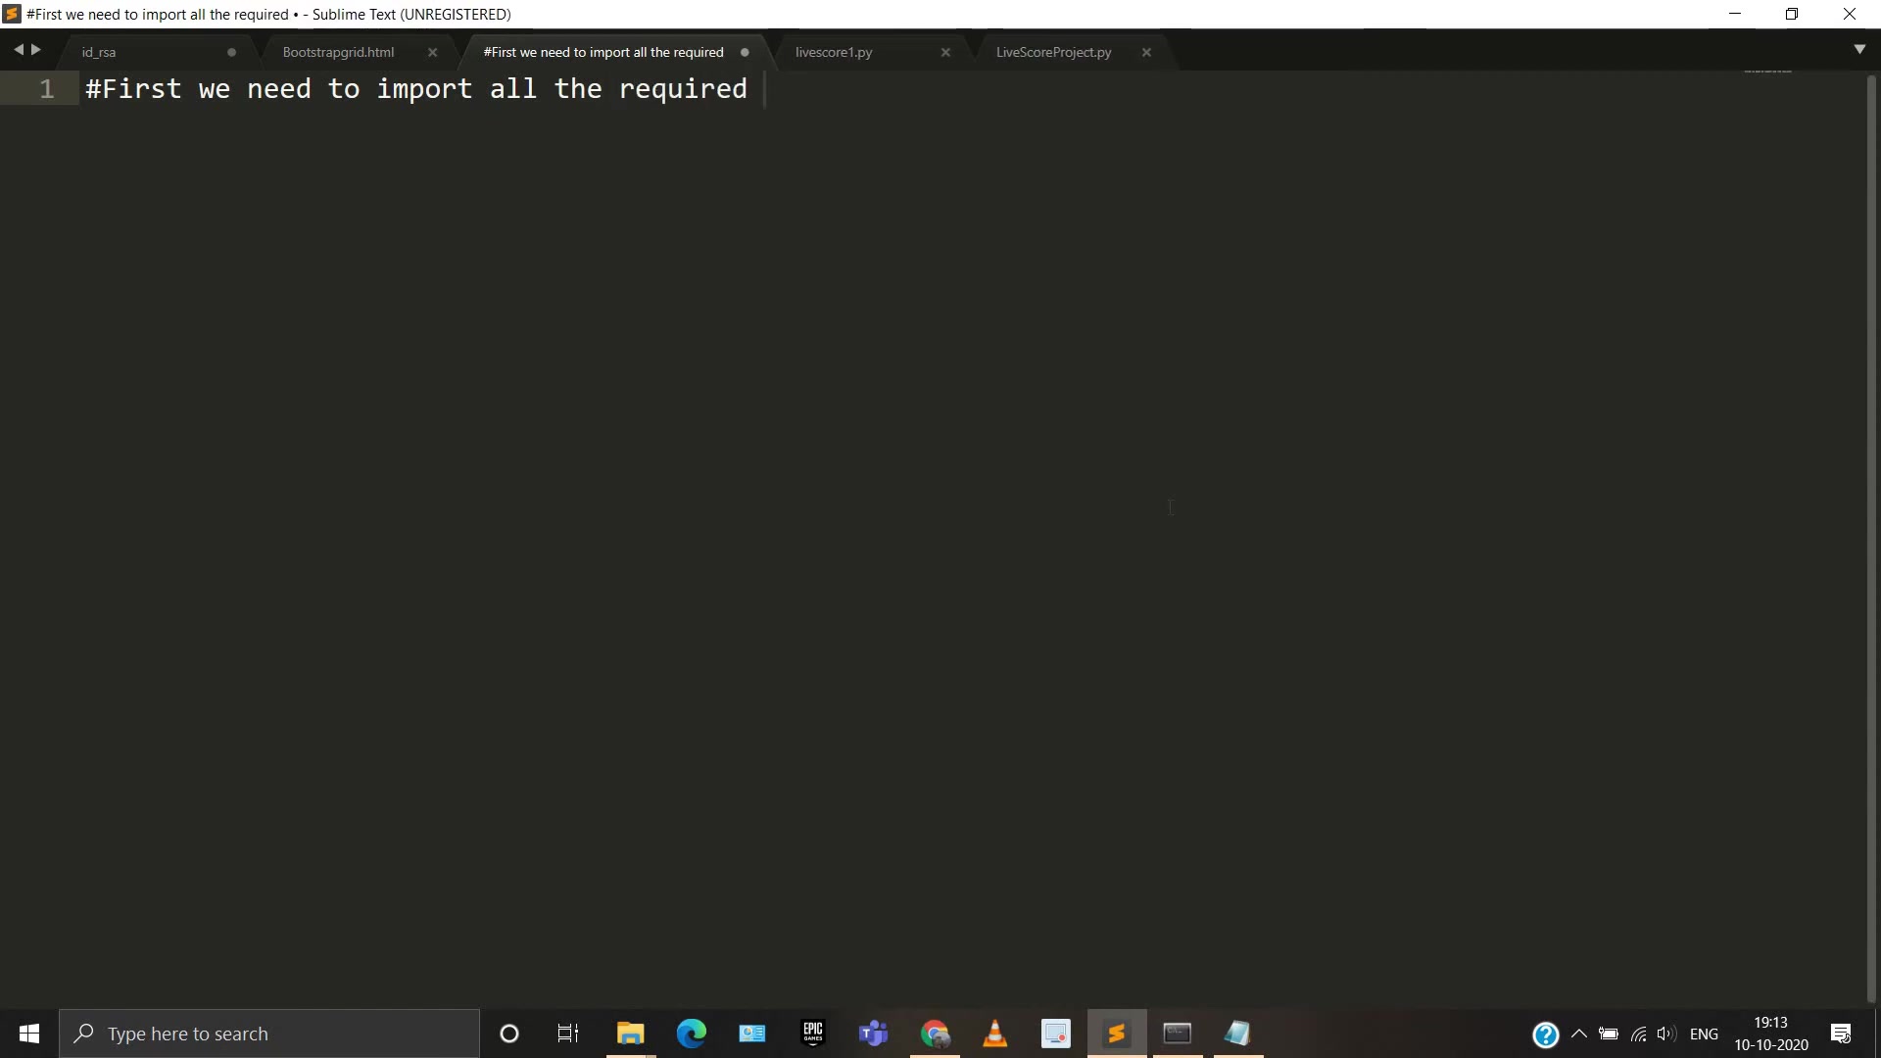This screenshot has height=1058, width=1881.
Task: Open Epic Games Launcher from taskbar
Action: coord(812,1034)
